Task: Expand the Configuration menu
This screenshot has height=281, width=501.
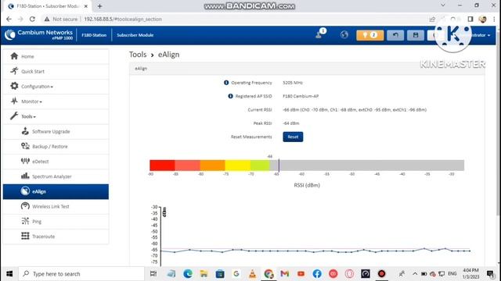Action: pyautogui.click(x=56, y=87)
